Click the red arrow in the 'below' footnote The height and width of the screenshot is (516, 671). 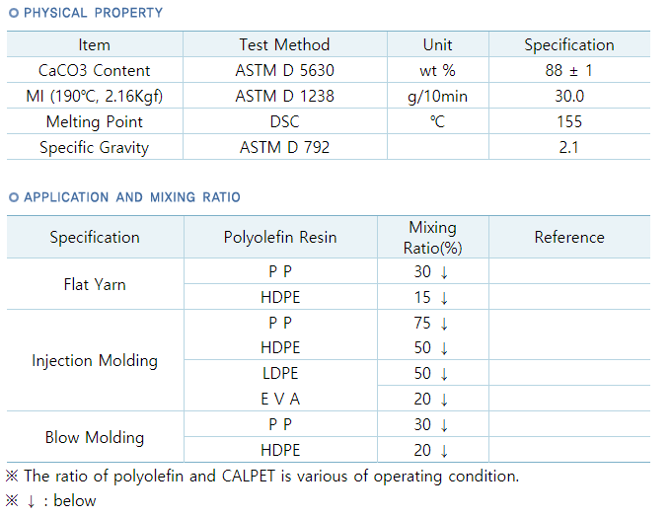[x=31, y=501]
